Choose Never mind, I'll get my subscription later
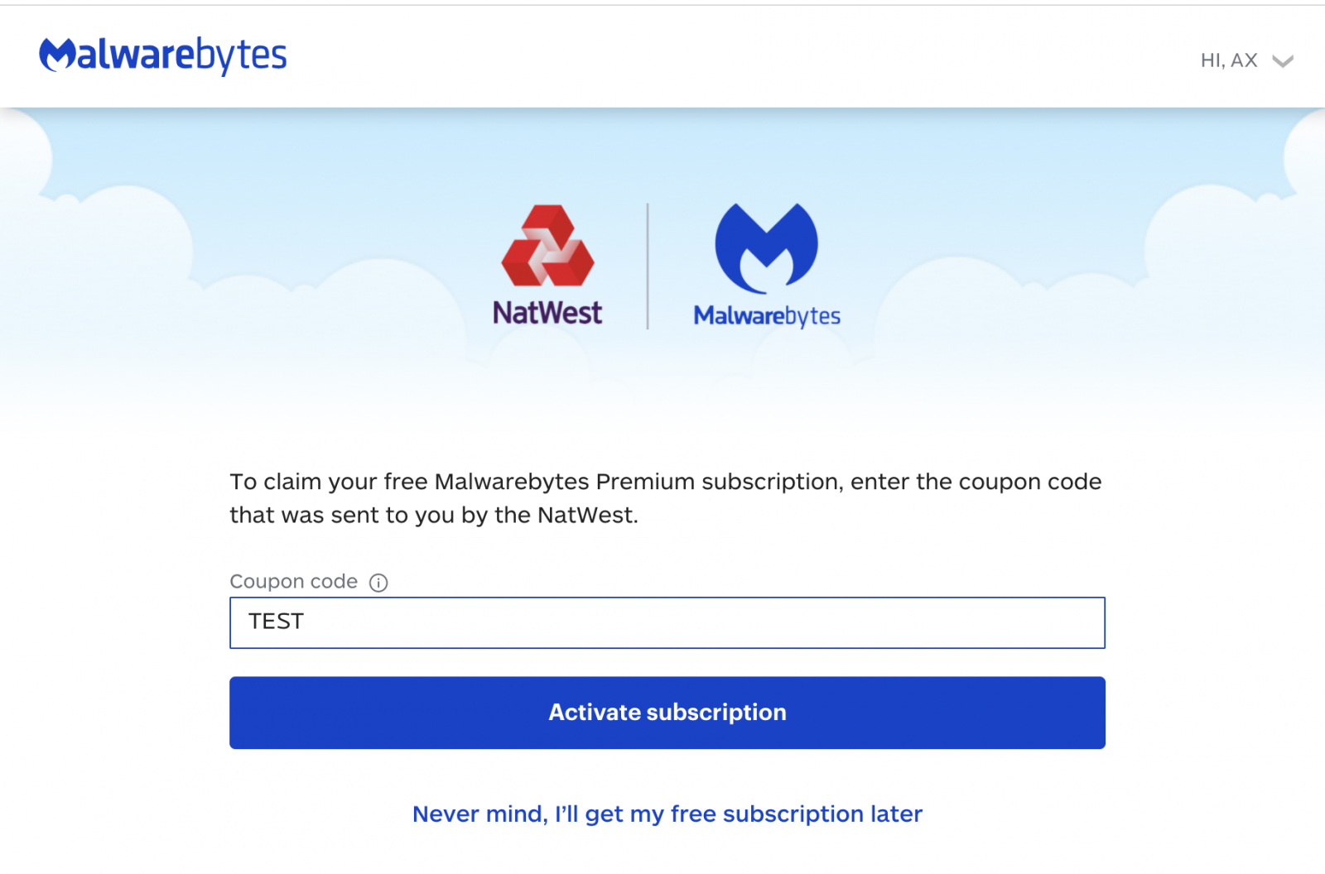Screen dimensions: 1325x874 click(667, 814)
